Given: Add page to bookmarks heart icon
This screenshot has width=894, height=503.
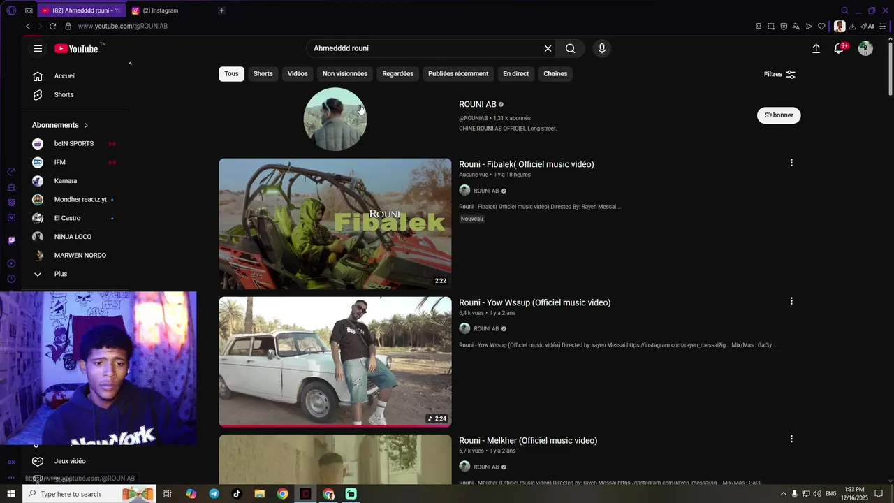Looking at the screenshot, I should point(821,27).
